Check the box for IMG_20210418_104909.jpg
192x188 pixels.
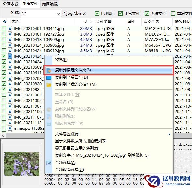pyautogui.click(x=4, y=39)
